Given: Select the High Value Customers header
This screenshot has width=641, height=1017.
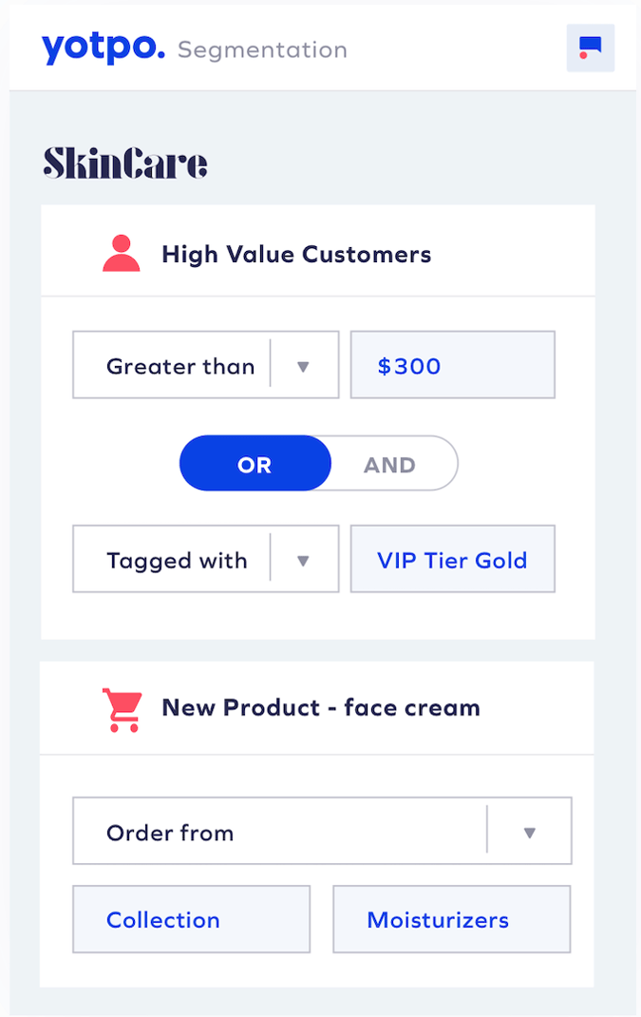Looking at the screenshot, I should point(296,254).
